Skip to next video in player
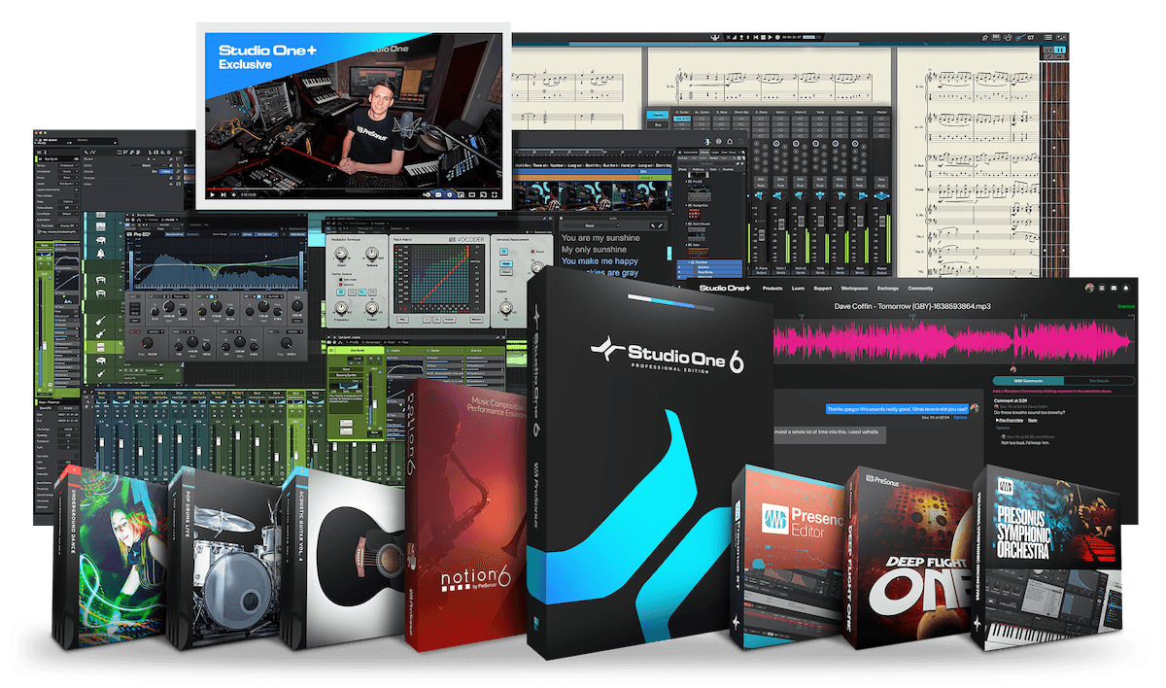Image resolution: width=1166 pixels, height=688 pixels. point(223,194)
